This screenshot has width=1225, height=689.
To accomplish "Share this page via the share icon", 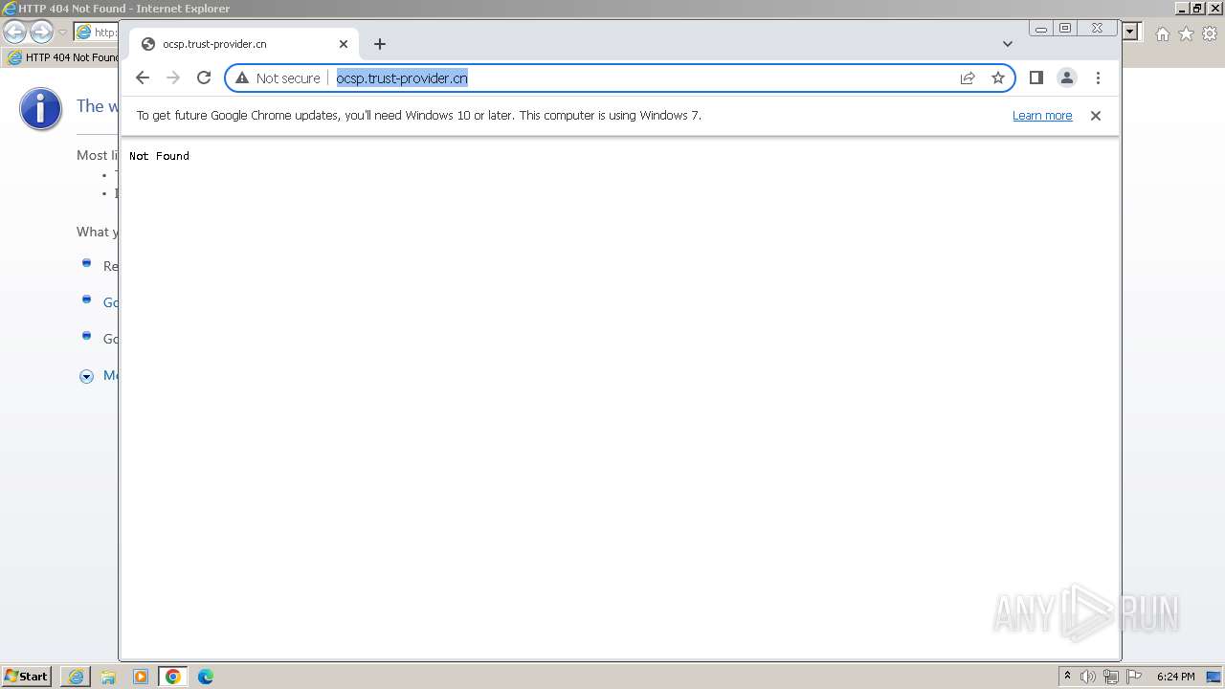I will tap(968, 78).
